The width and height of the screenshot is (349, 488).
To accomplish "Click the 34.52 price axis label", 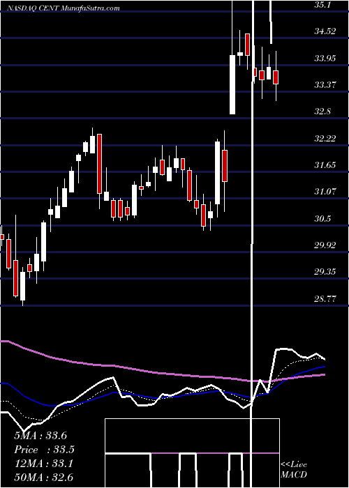I will [325, 31].
